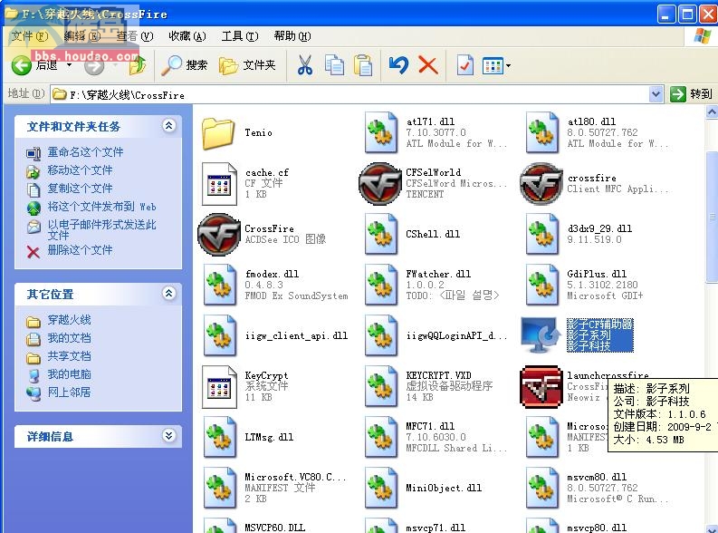Click the Back navigation arrow button
718x533 pixels.
click(x=22, y=65)
